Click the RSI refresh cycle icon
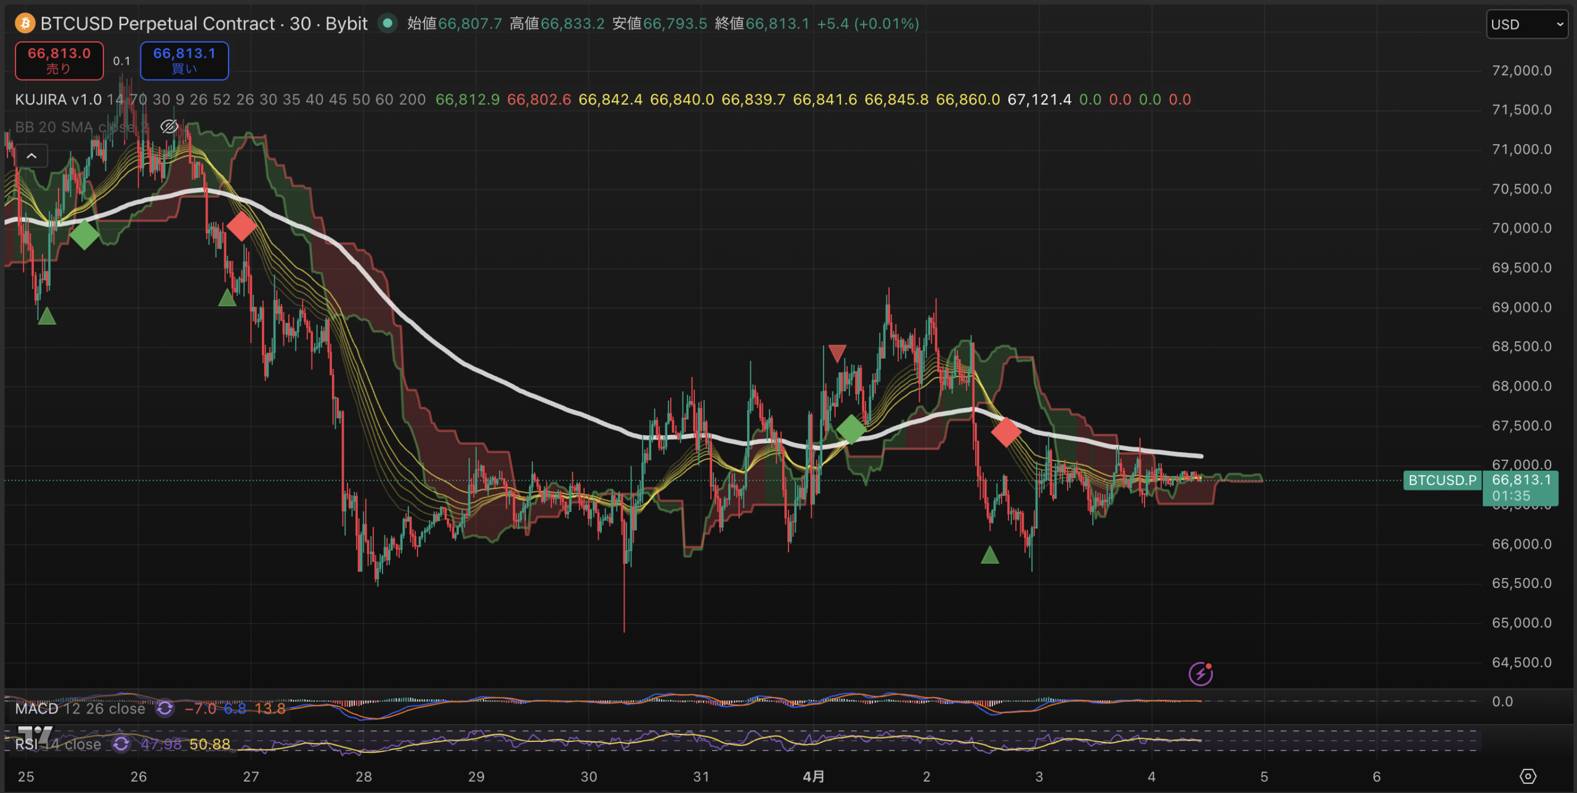 [121, 744]
